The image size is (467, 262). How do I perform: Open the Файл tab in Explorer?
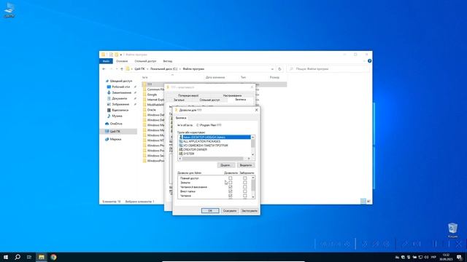106,61
